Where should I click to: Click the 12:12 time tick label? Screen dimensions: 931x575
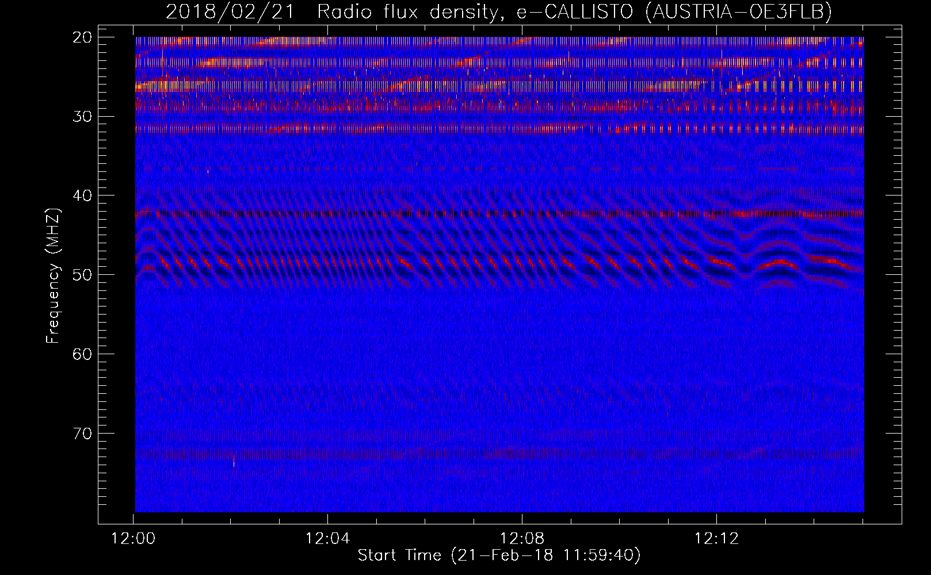click(x=716, y=539)
